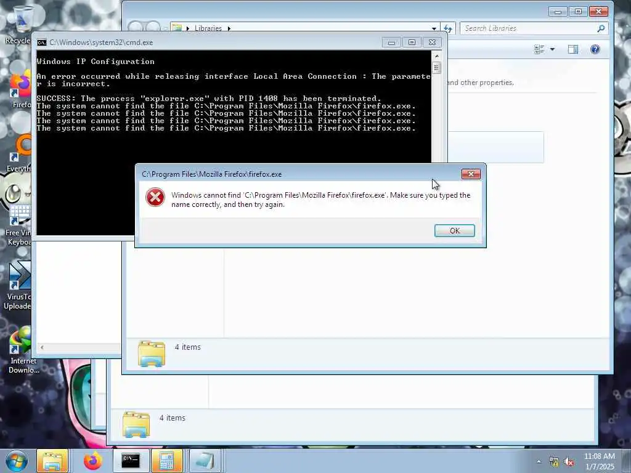Maximize the cmd.exe window

click(412, 42)
